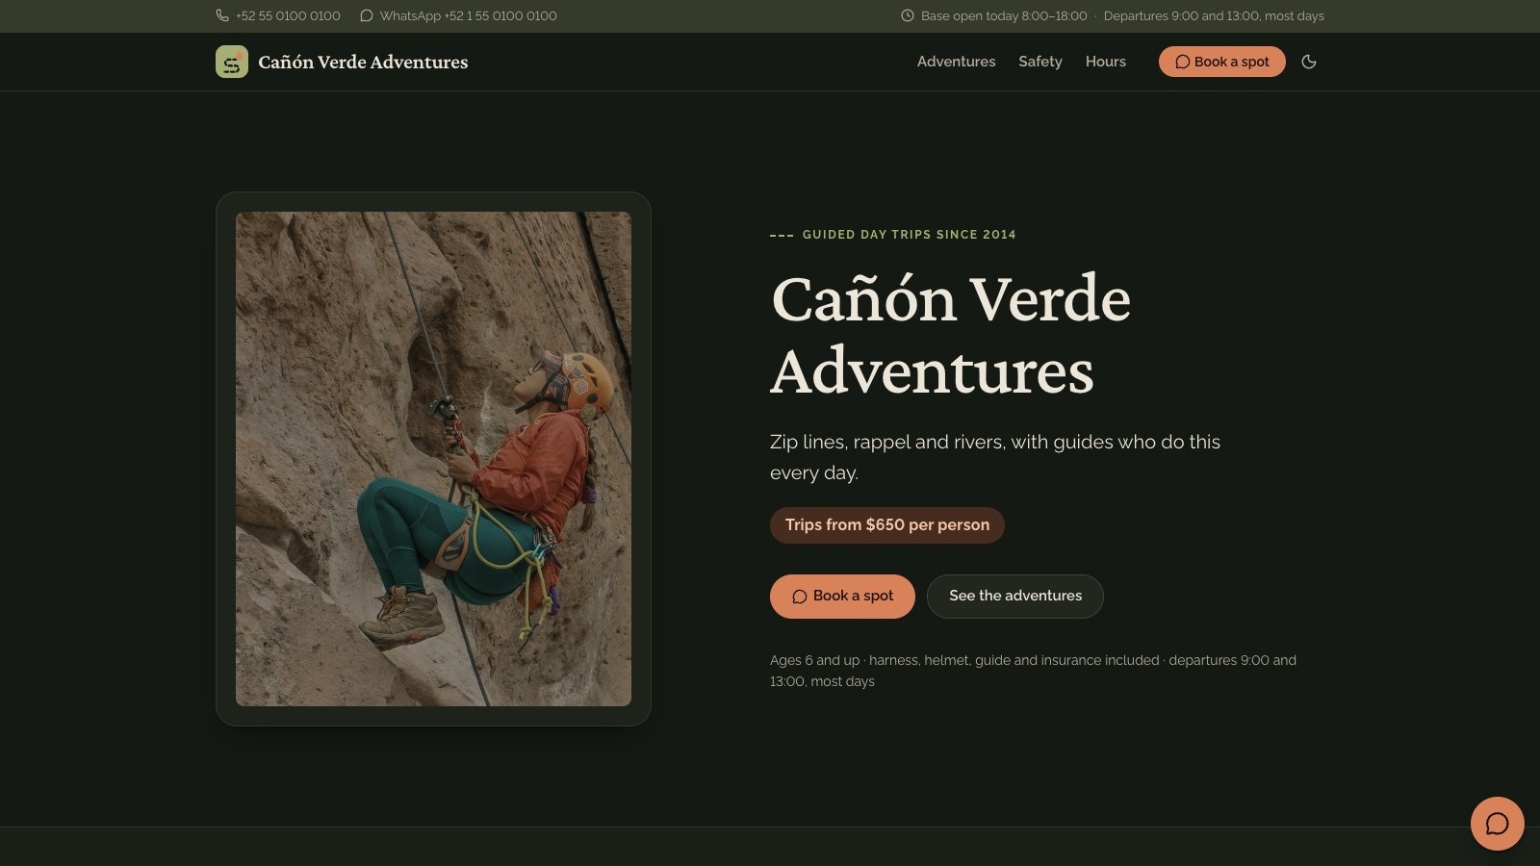The width and height of the screenshot is (1540, 866).
Task: Click the See the adventures button
Action: pos(1015,597)
